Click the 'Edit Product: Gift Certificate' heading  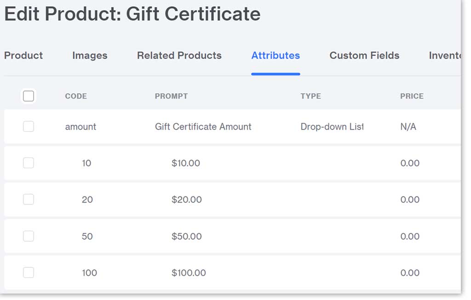(132, 14)
